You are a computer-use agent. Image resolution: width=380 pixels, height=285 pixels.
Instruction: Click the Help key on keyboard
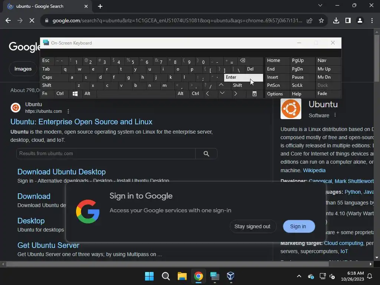click(302, 94)
